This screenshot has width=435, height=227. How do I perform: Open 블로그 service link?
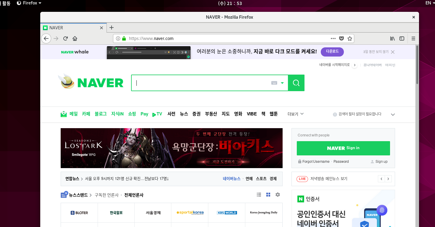[101, 114]
